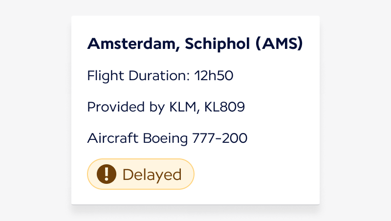Select the "Delayed" label text

152,175
